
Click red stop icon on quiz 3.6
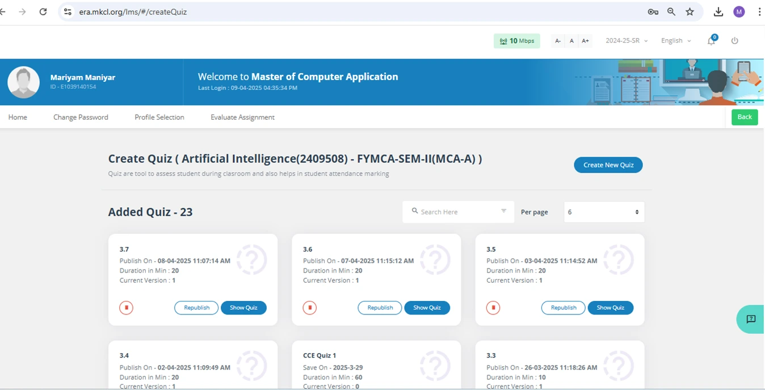(309, 308)
